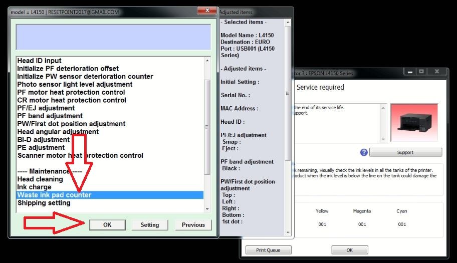Select 'Initialize PW sensor deterioration counter'
The width and height of the screenshot is (457, 263).
[85, 76]
